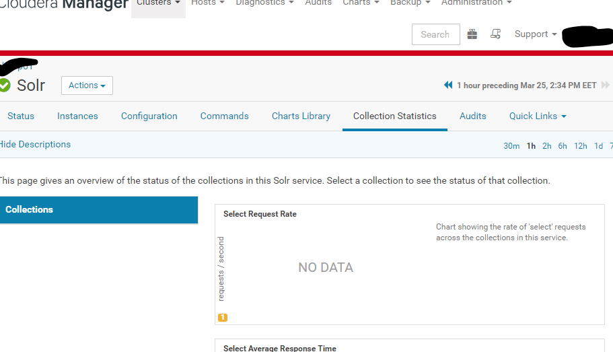Click the Cloudera Manager logo

[64, 5]
